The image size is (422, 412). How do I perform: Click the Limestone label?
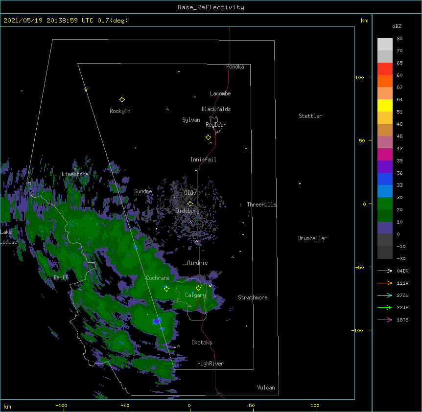(x=75, y=174)
